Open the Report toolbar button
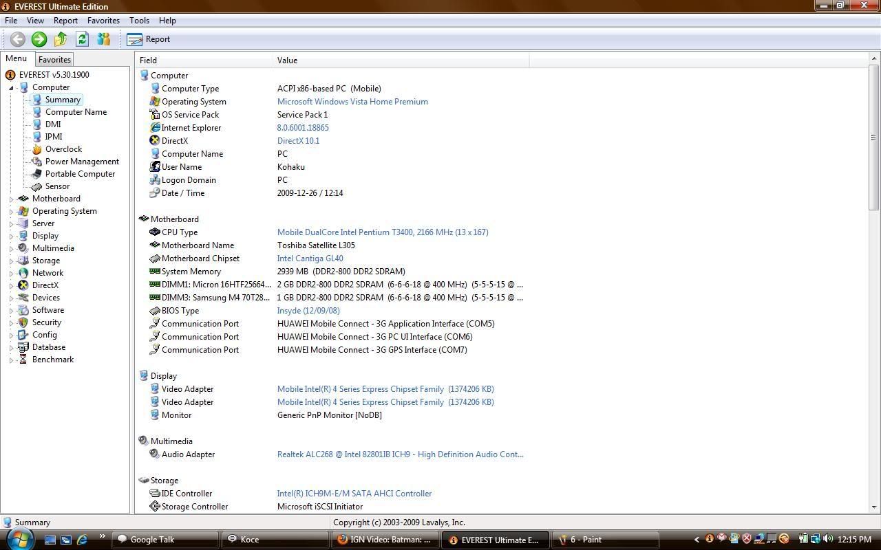 149,39
